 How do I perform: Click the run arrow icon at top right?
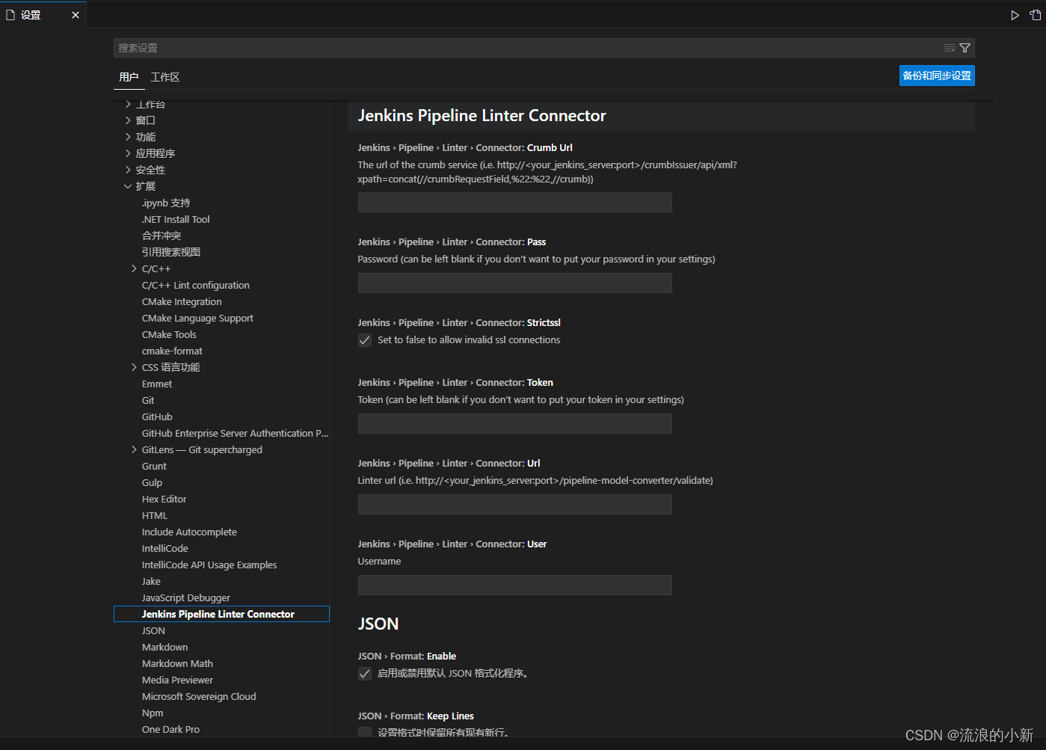(1015, 15)
